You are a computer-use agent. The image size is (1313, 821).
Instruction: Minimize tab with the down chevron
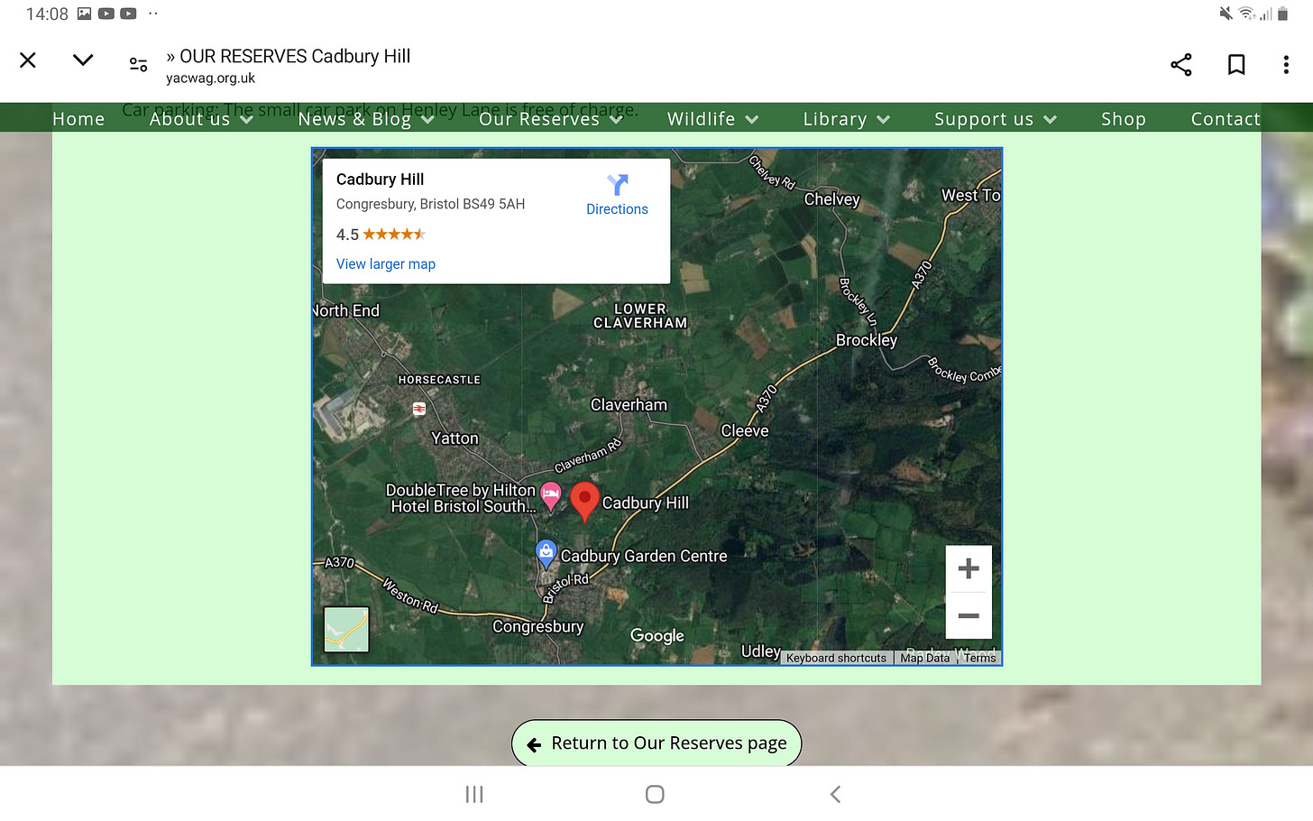tap(83, 60)
